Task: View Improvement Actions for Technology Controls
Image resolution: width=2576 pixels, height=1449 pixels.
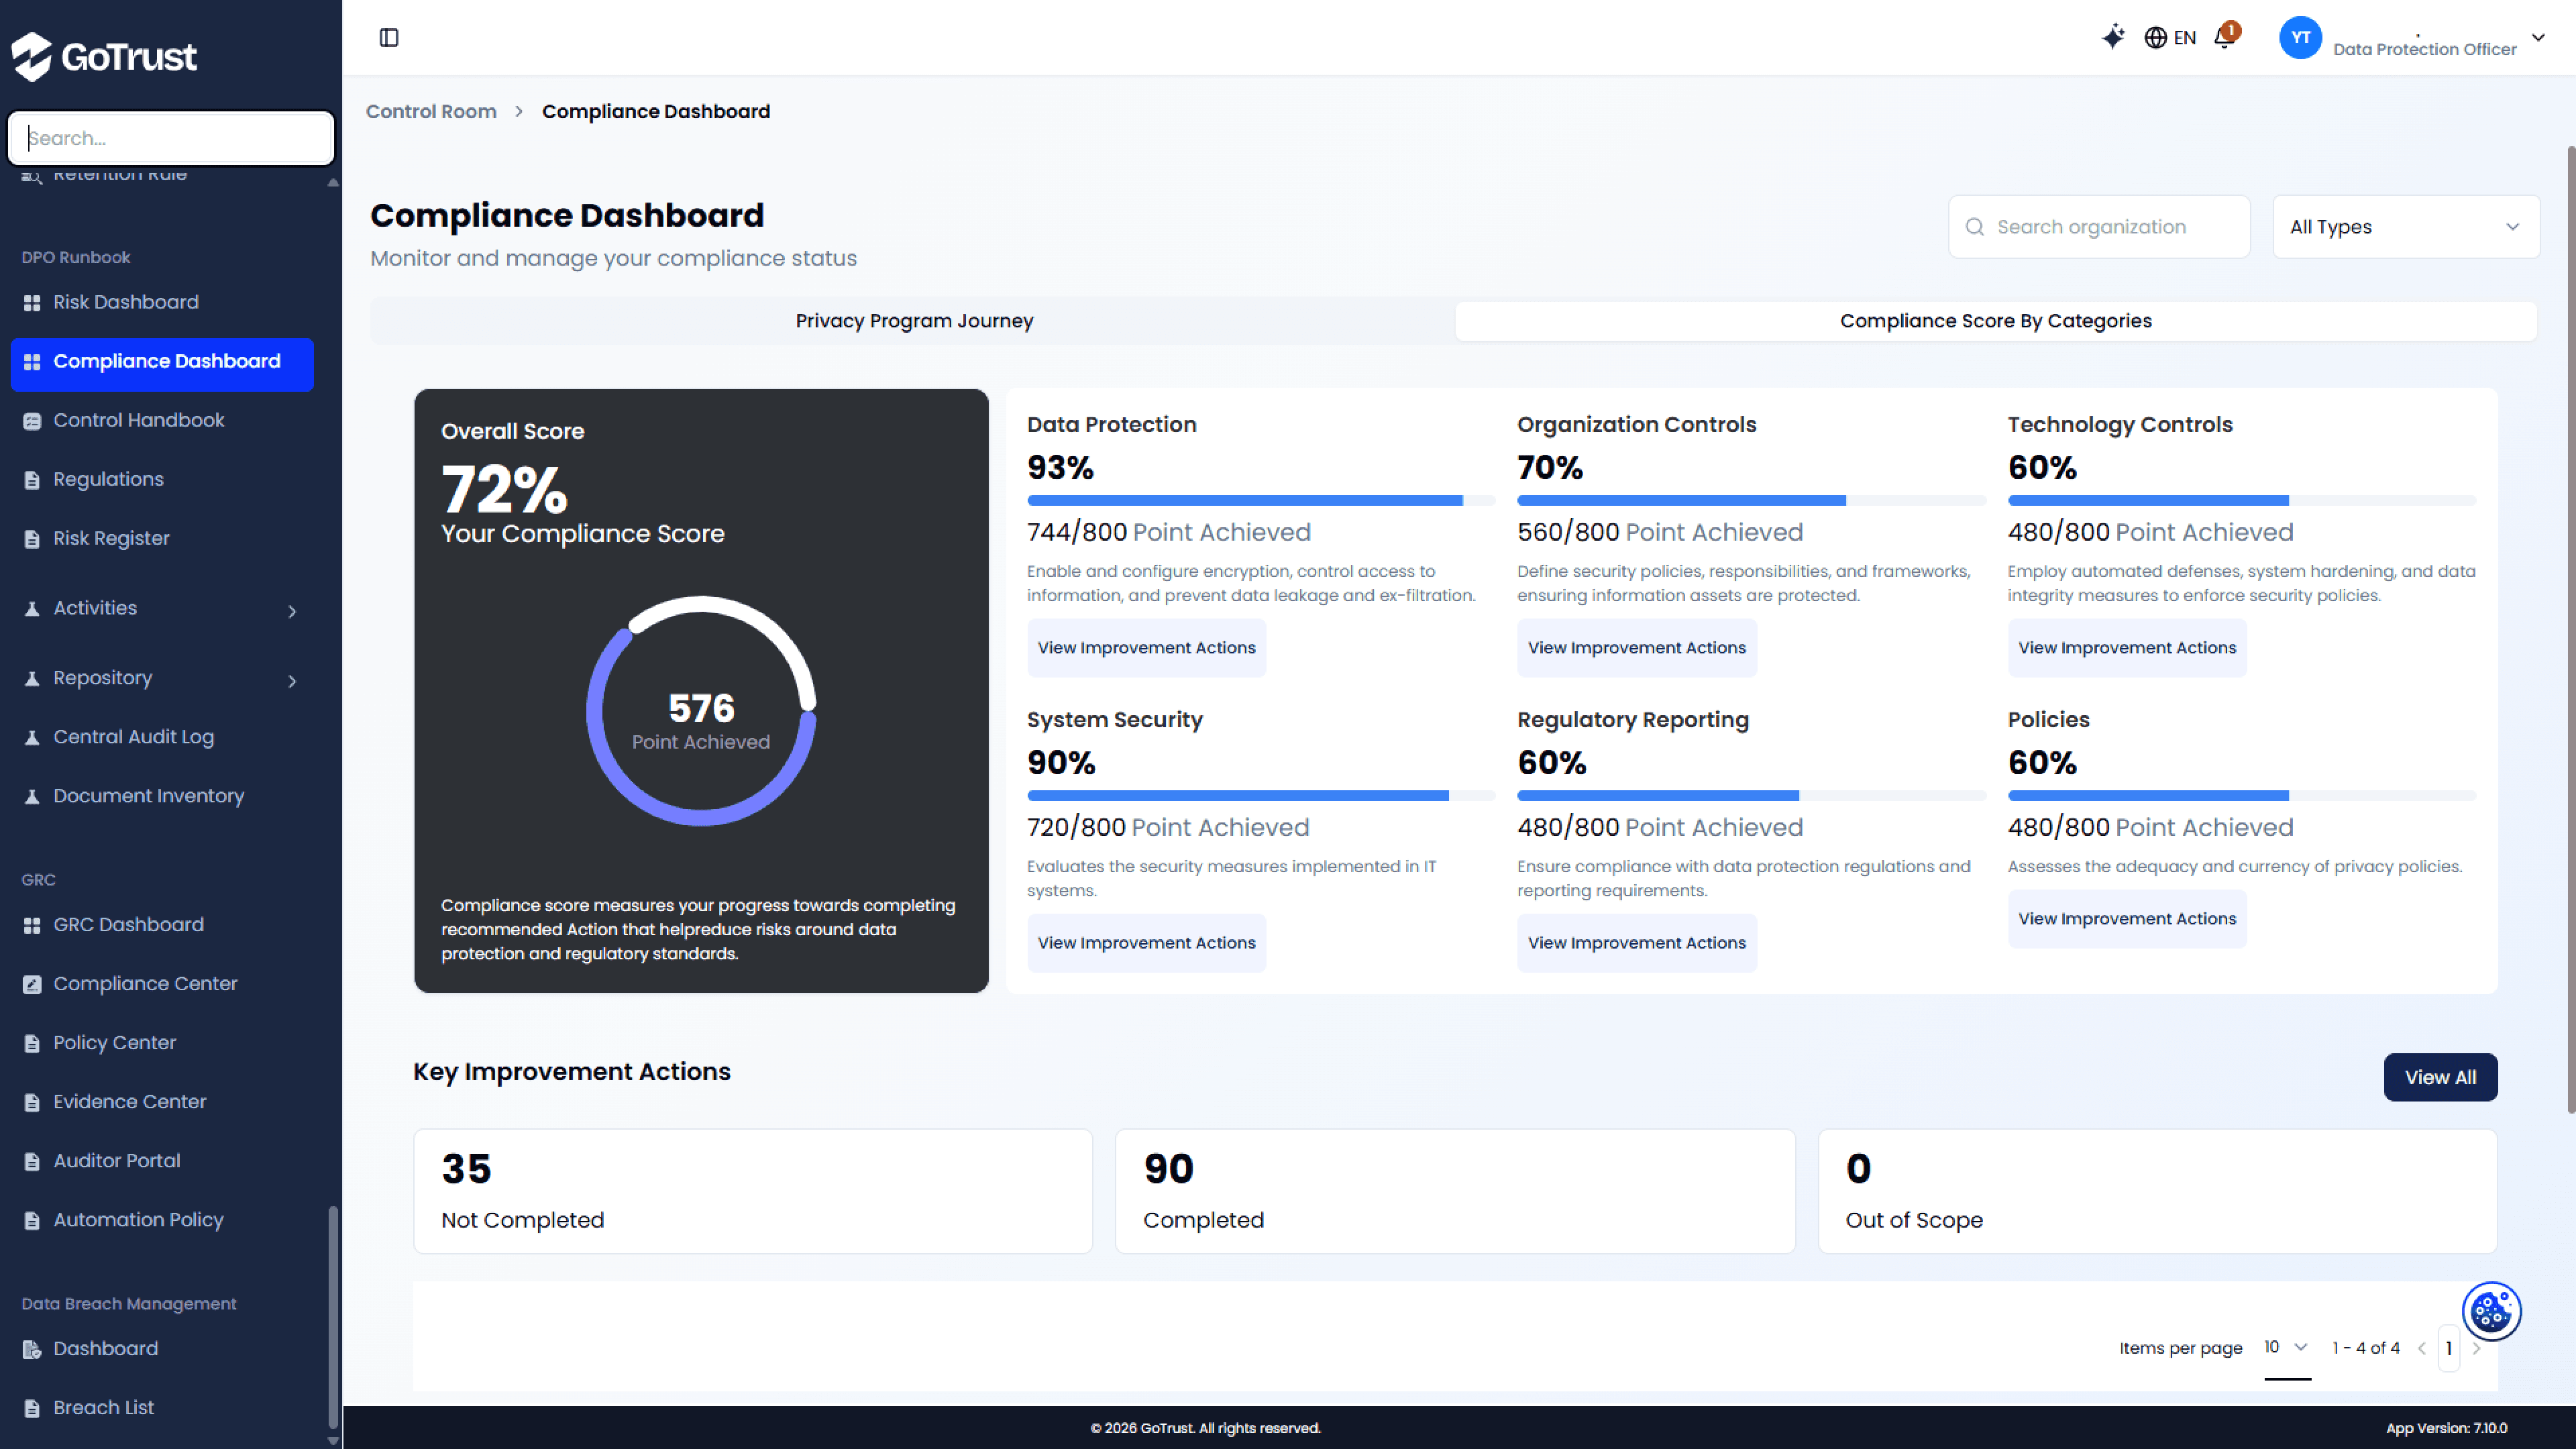Action: 2126,648
